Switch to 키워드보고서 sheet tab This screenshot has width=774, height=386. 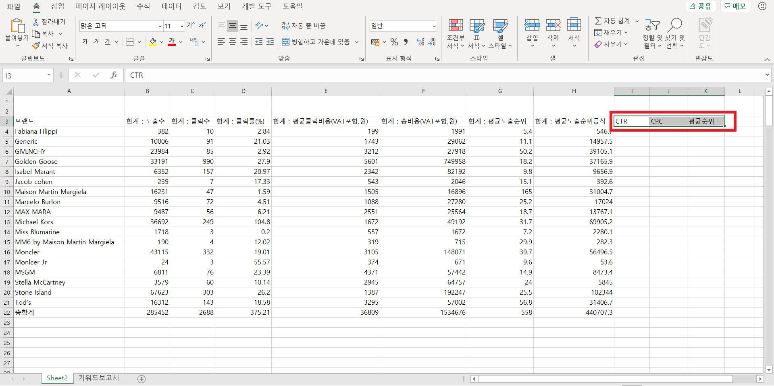(99, 378)
